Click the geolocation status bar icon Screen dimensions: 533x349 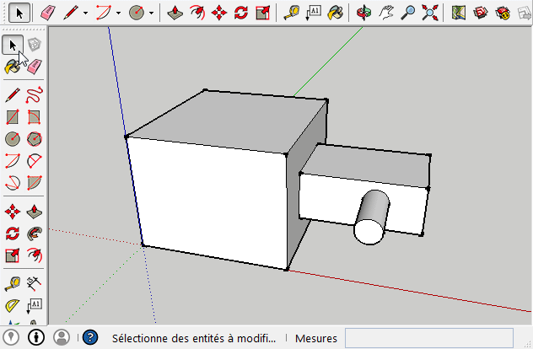13,337
